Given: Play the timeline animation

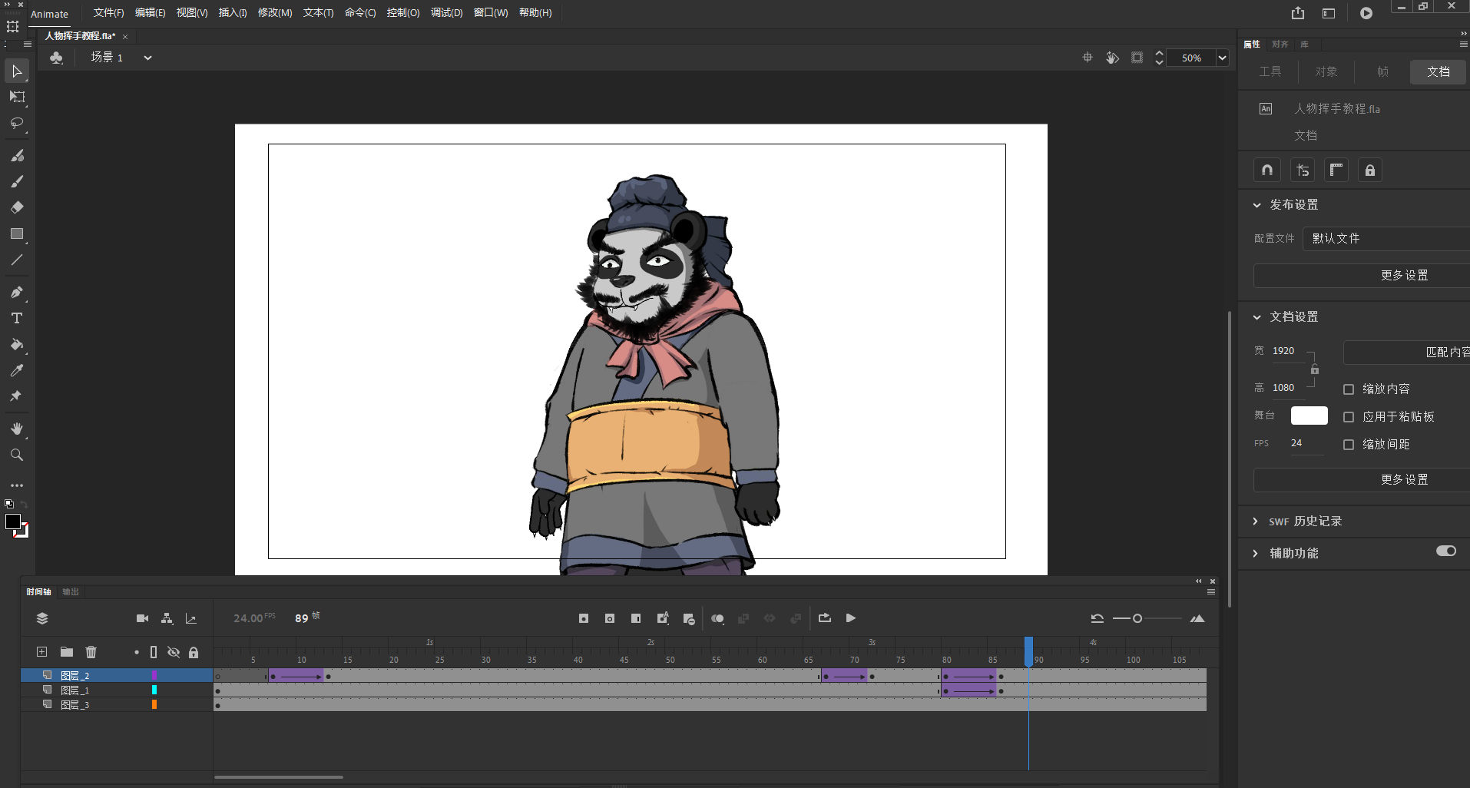Looking at the screenshot, I should point(850,618).
